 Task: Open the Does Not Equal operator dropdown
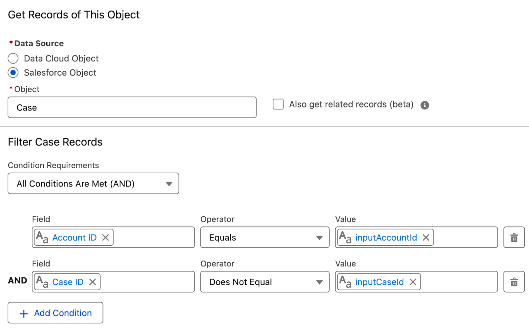click(x=264, y=282)
